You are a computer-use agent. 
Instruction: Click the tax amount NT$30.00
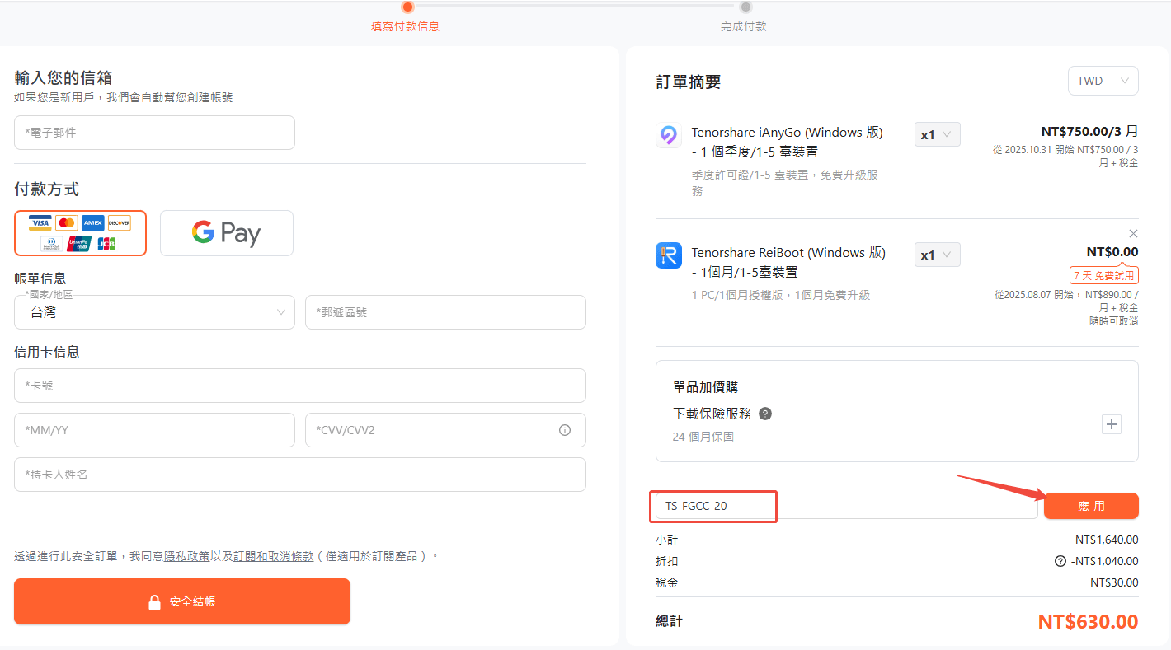pyautogui.click(x=1114, y=582)
